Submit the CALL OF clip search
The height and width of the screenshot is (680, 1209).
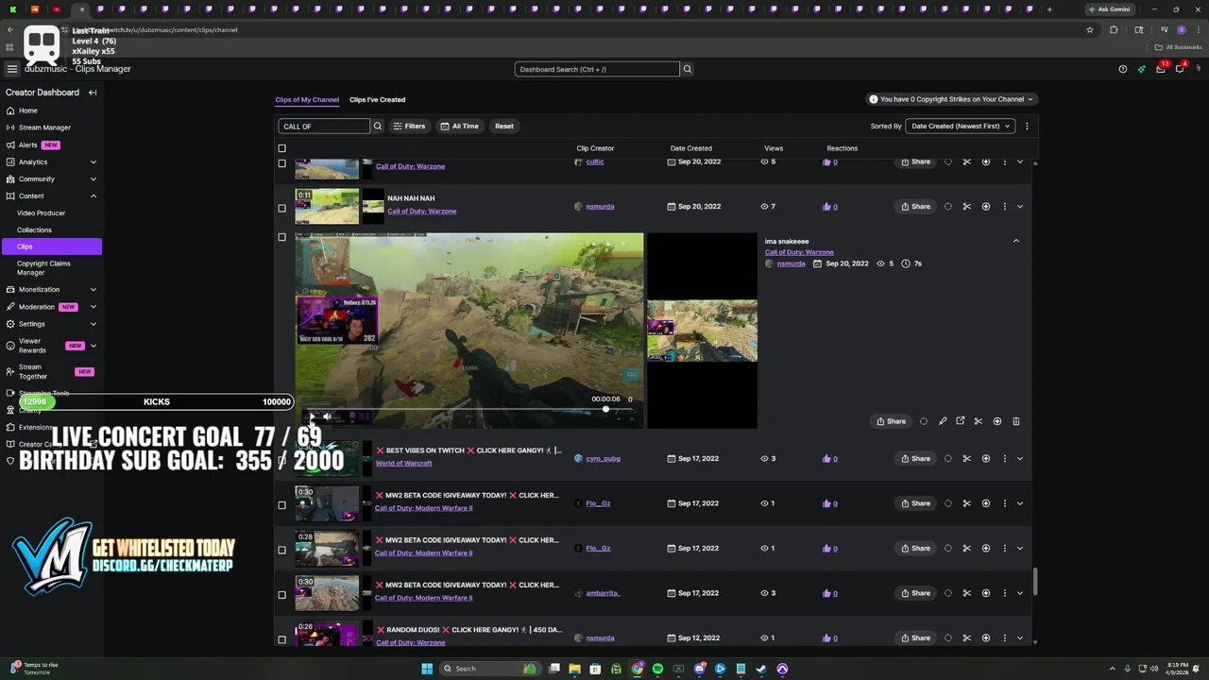pos(378,126)
